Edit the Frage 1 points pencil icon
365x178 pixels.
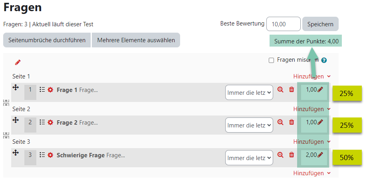pos(321,89)
